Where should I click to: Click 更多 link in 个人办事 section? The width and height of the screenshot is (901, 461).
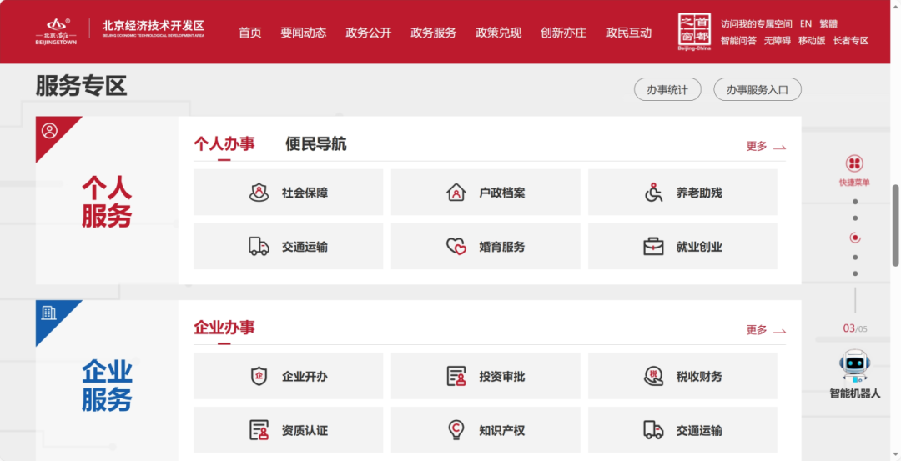coord(766,147)
